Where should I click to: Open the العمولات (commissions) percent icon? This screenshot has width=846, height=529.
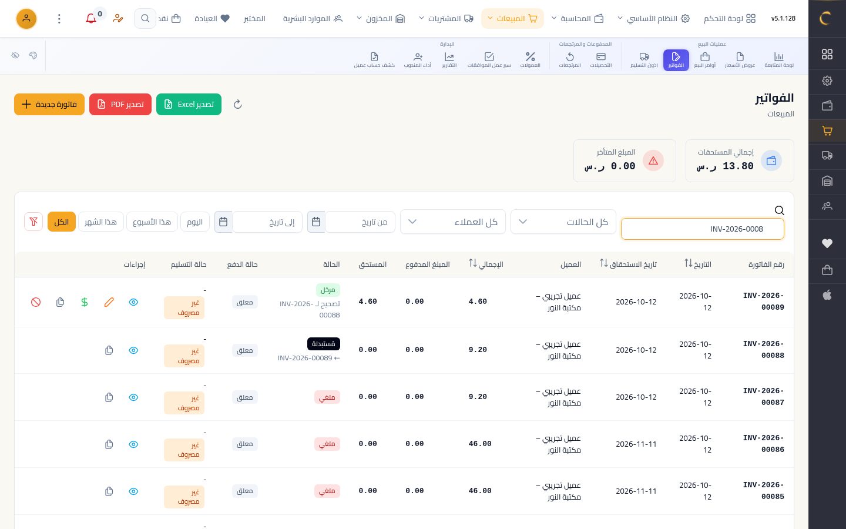530,59
